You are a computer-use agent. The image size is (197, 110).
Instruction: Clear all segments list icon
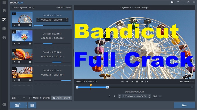coord(14,98)
